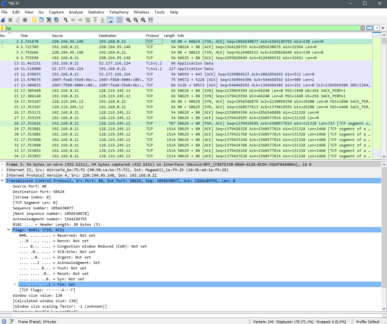Toggle packet list colorization
The width and height of the screenshot is (387, 324).
tap(119, 20)
